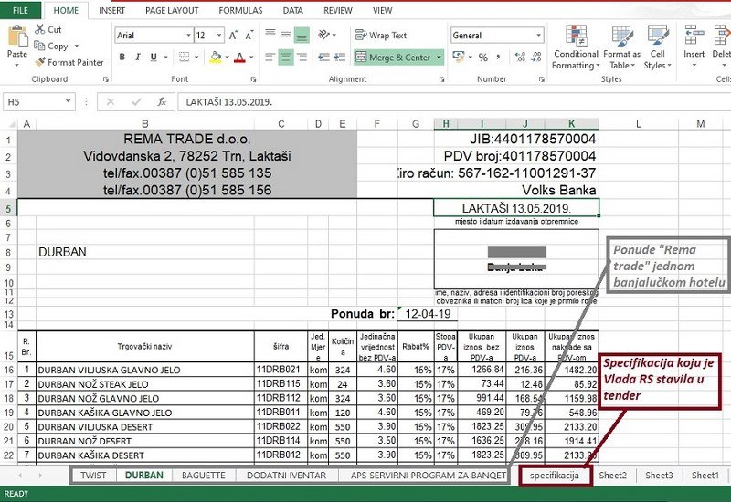Switch to the REVIEW tab
Viewport: 731px width, 502px height.
click(x=338, y=10)
